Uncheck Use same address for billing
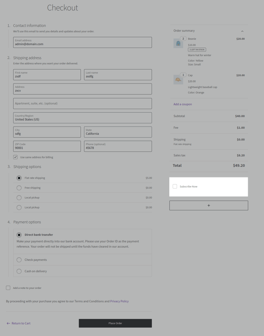 coord(16,157)
